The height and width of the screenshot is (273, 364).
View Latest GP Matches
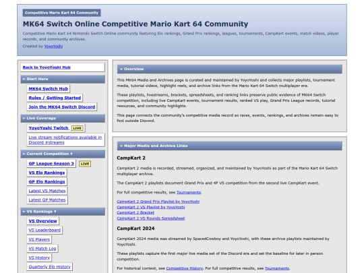coord(47,200)
